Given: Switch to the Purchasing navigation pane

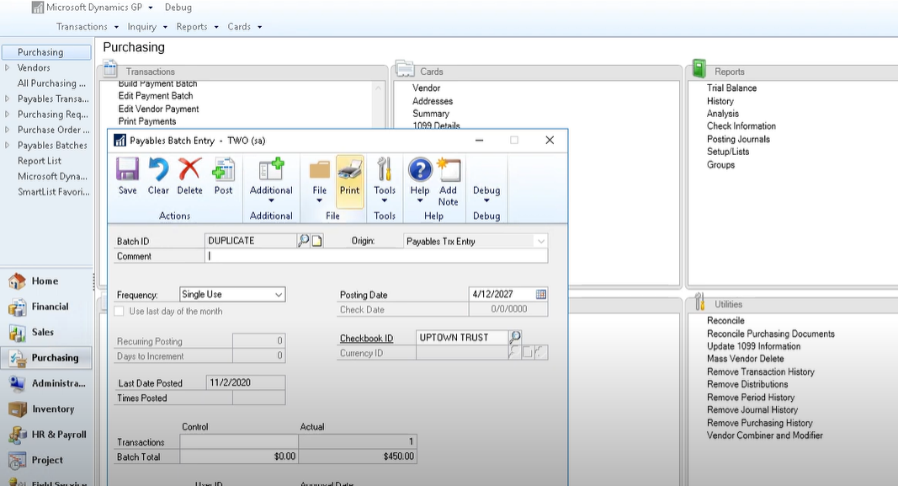Looking at the screenshot, I should tap(45, 357).
